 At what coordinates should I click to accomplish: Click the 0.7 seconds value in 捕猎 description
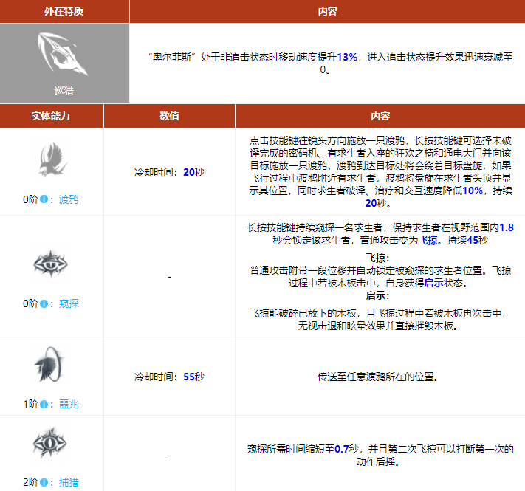click(342, 449)
